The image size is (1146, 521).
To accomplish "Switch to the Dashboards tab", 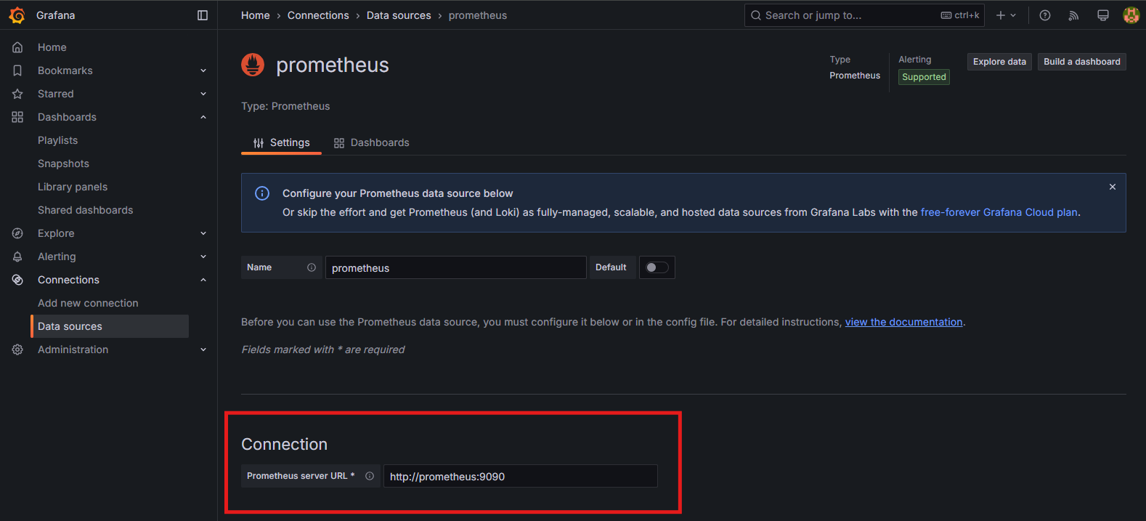I will point(371,142).
